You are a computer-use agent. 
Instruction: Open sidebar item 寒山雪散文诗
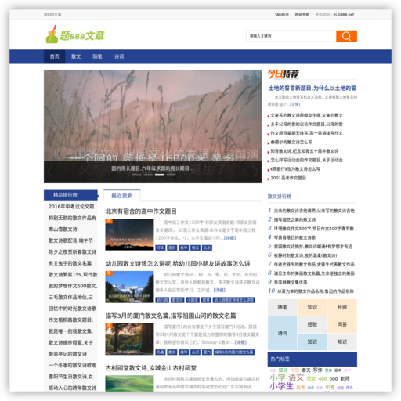(63, 229)
